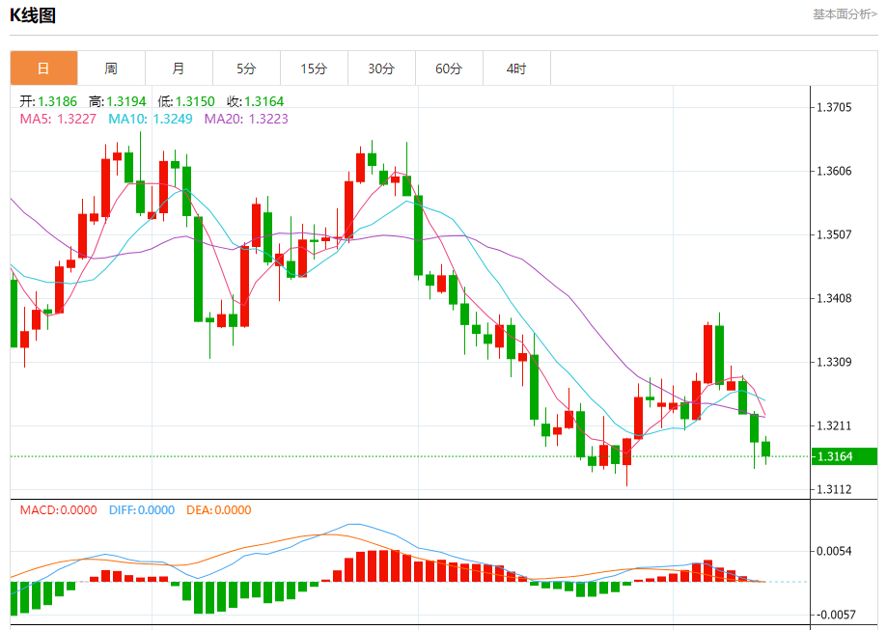Open the 30分 interval tab
887x630 pixels.
(382, 68)
